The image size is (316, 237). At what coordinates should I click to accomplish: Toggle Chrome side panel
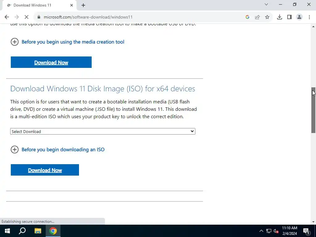(x=289, y=17)
